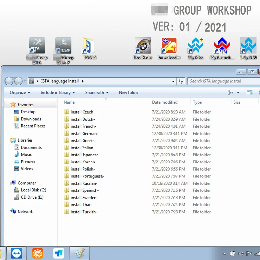260x260 pixels.
Task: Select CD Drive (E:) in navigation pane
Action: (x=32, y=197)
